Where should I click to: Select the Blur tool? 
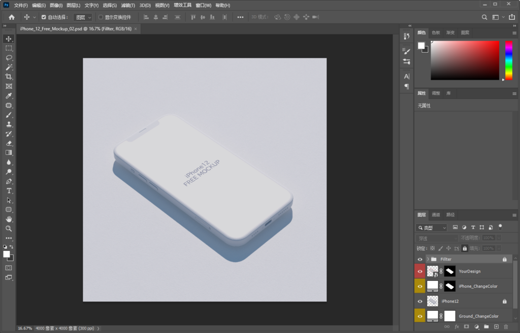click(9, 162)
